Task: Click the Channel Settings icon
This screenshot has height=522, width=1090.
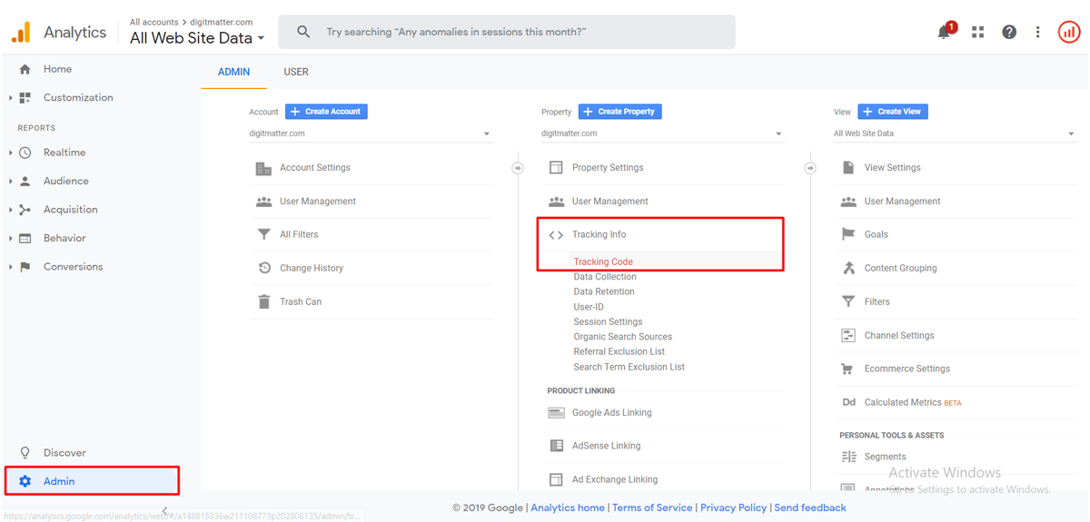Action: 848,335
